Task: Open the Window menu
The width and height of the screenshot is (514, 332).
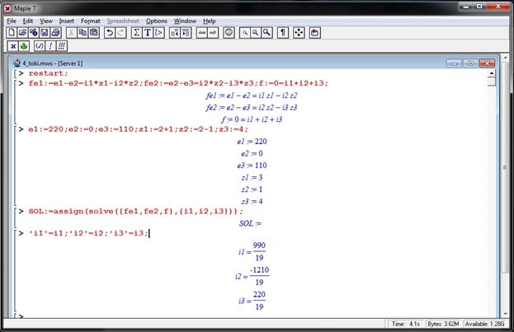Action: pos(185,21)
